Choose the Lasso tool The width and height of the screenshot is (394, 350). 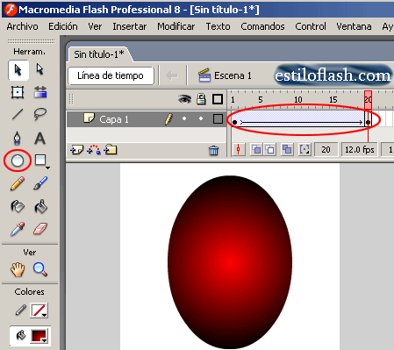pos(39,114)
